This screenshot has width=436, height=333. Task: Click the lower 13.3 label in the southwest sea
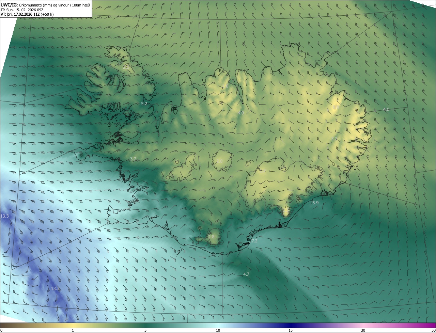(x=55, y=288)
